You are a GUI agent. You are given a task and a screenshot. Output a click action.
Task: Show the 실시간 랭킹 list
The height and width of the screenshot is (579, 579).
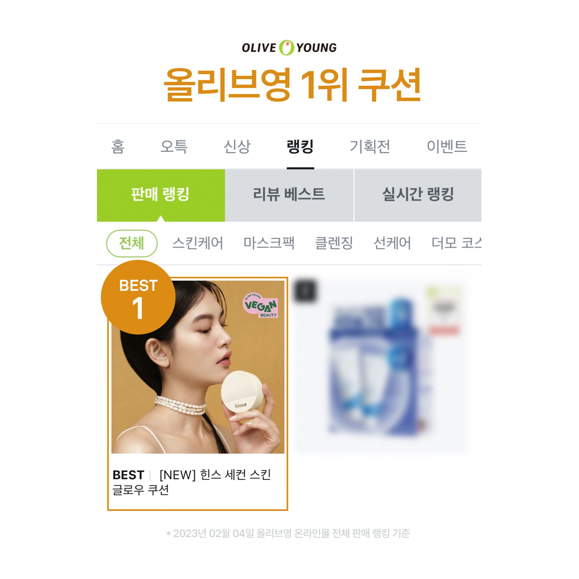coord(418,195)
